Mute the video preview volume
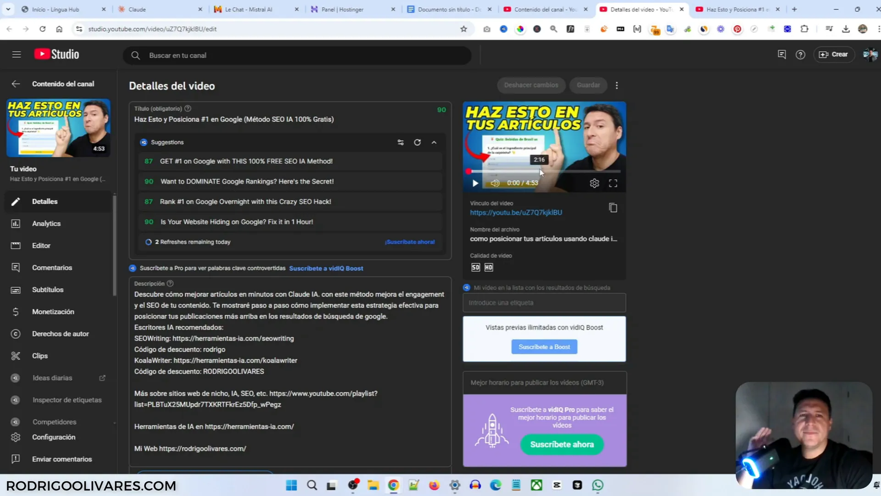Image resolution: width=881 pixels, height=496 pixels. click(495, 183)
